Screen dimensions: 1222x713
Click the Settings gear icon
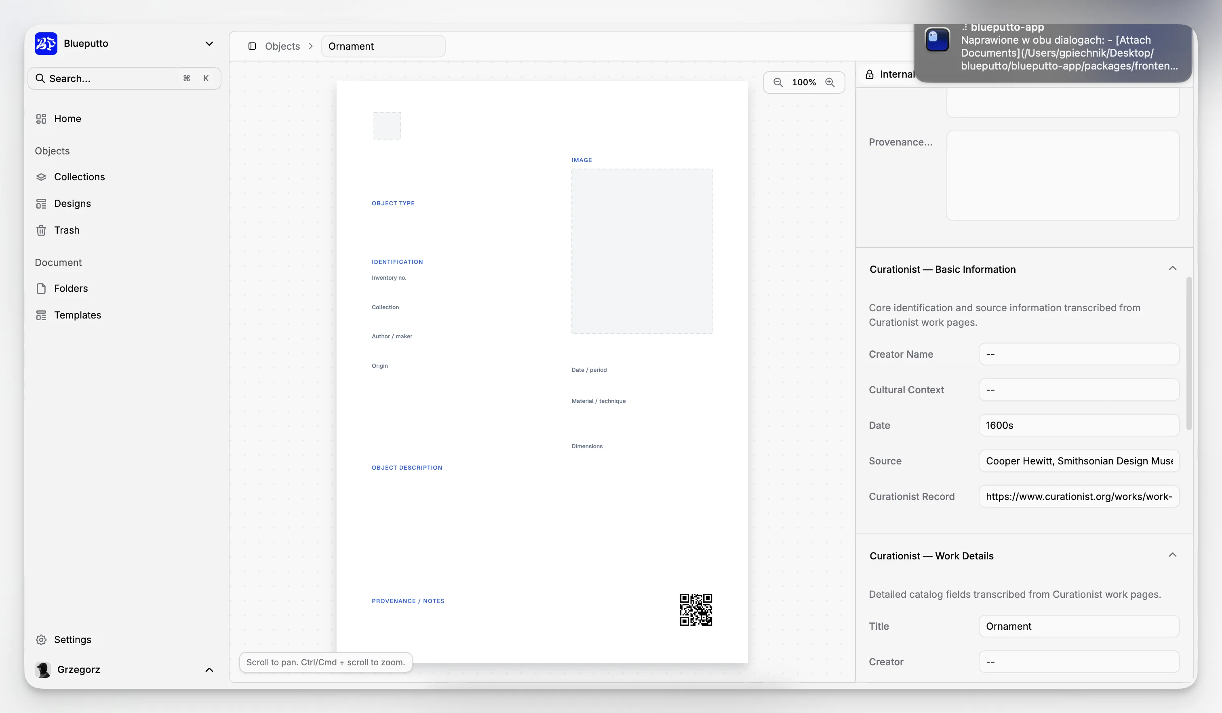point(41,640)
